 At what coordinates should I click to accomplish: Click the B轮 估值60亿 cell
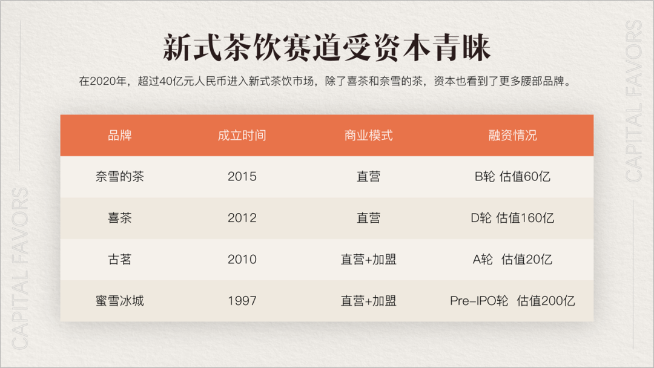pos(513,176)
